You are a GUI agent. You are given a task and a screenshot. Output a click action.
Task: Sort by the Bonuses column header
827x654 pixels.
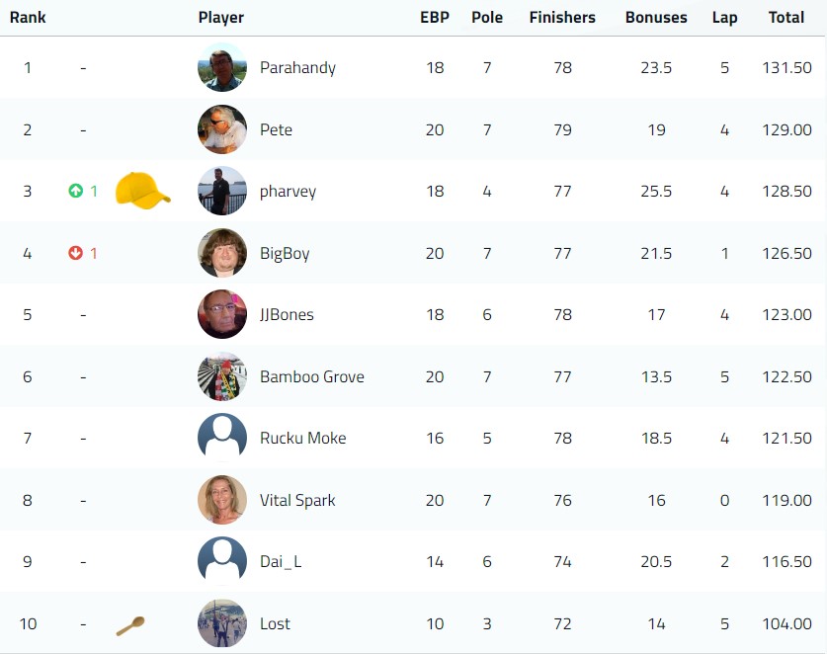[656, 18]
